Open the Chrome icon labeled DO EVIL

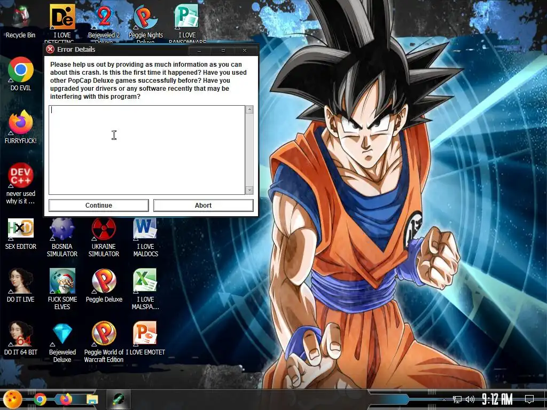21,70
